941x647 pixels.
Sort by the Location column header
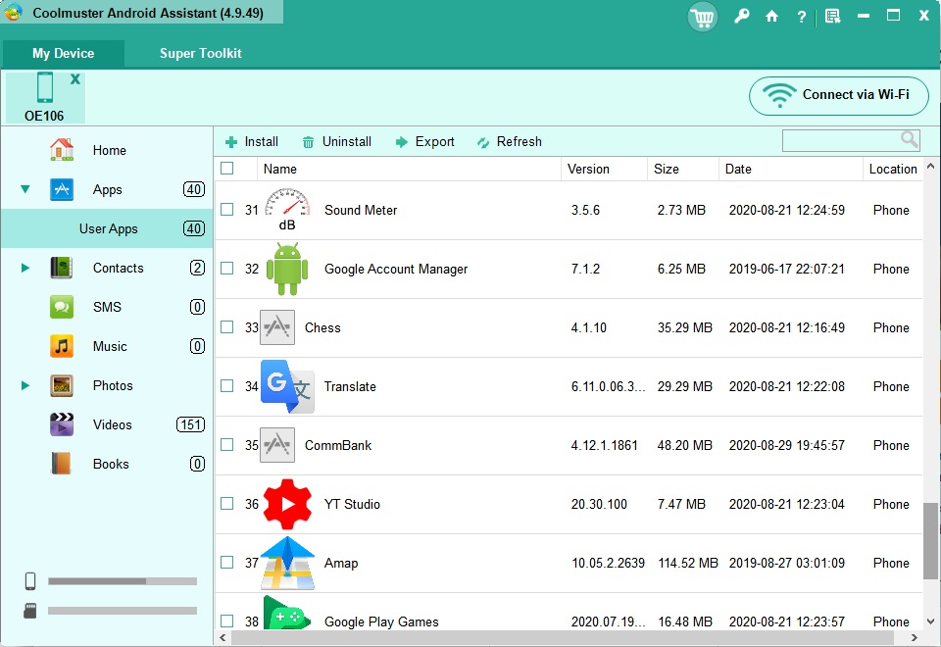[x=893, y=169]
